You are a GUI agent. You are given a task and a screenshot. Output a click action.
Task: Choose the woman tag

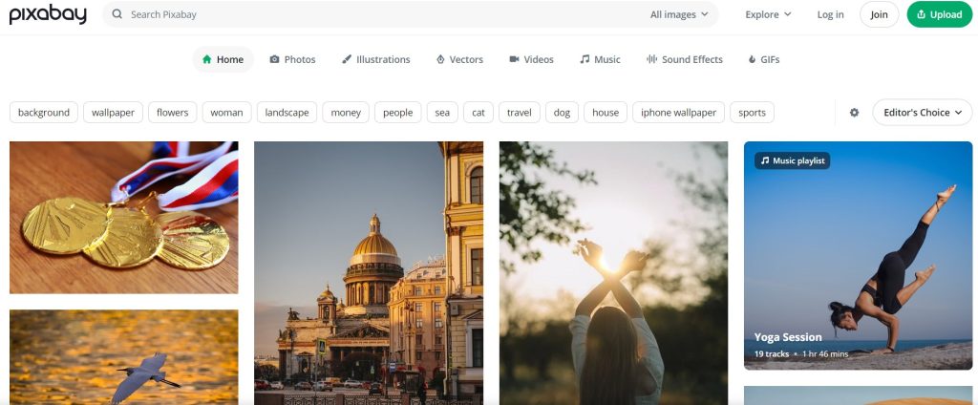coord(226,113)
